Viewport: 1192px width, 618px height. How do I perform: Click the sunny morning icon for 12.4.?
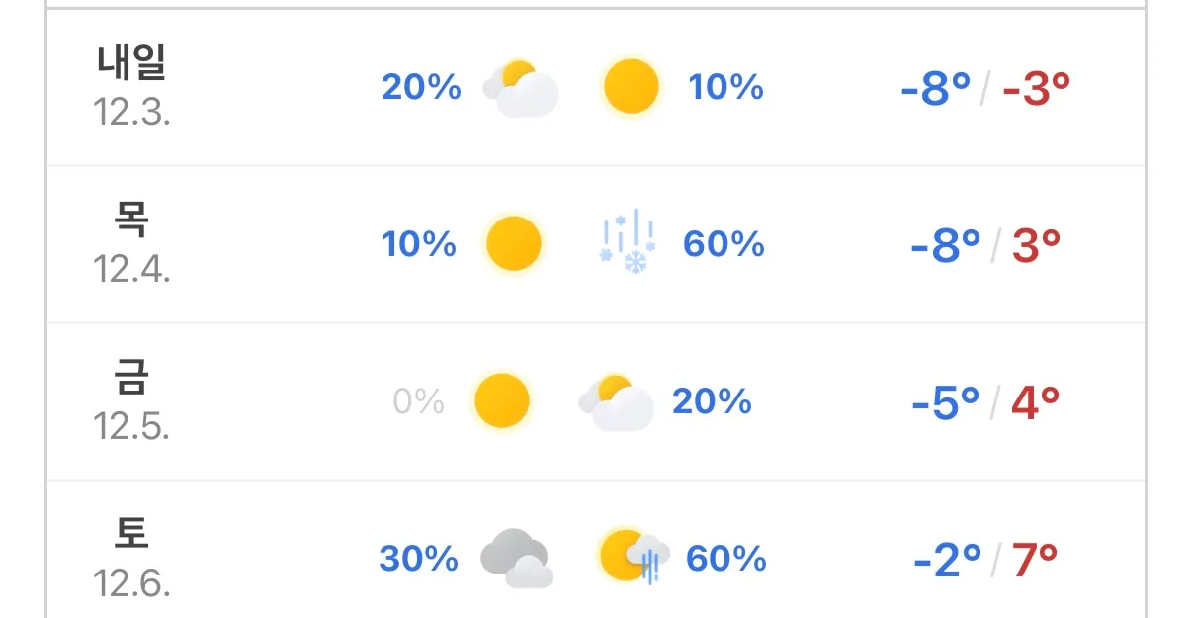(514, 244)
